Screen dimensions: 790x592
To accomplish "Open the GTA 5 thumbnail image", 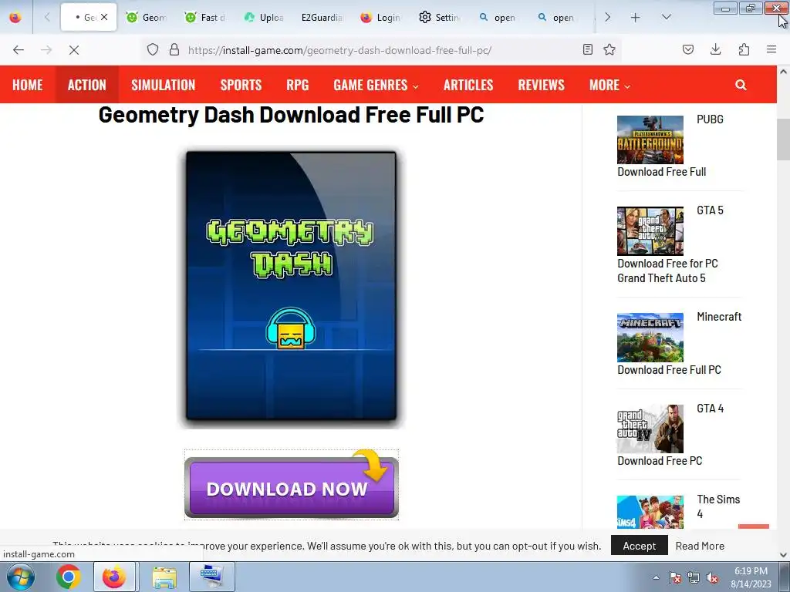I will click(650, 231).
